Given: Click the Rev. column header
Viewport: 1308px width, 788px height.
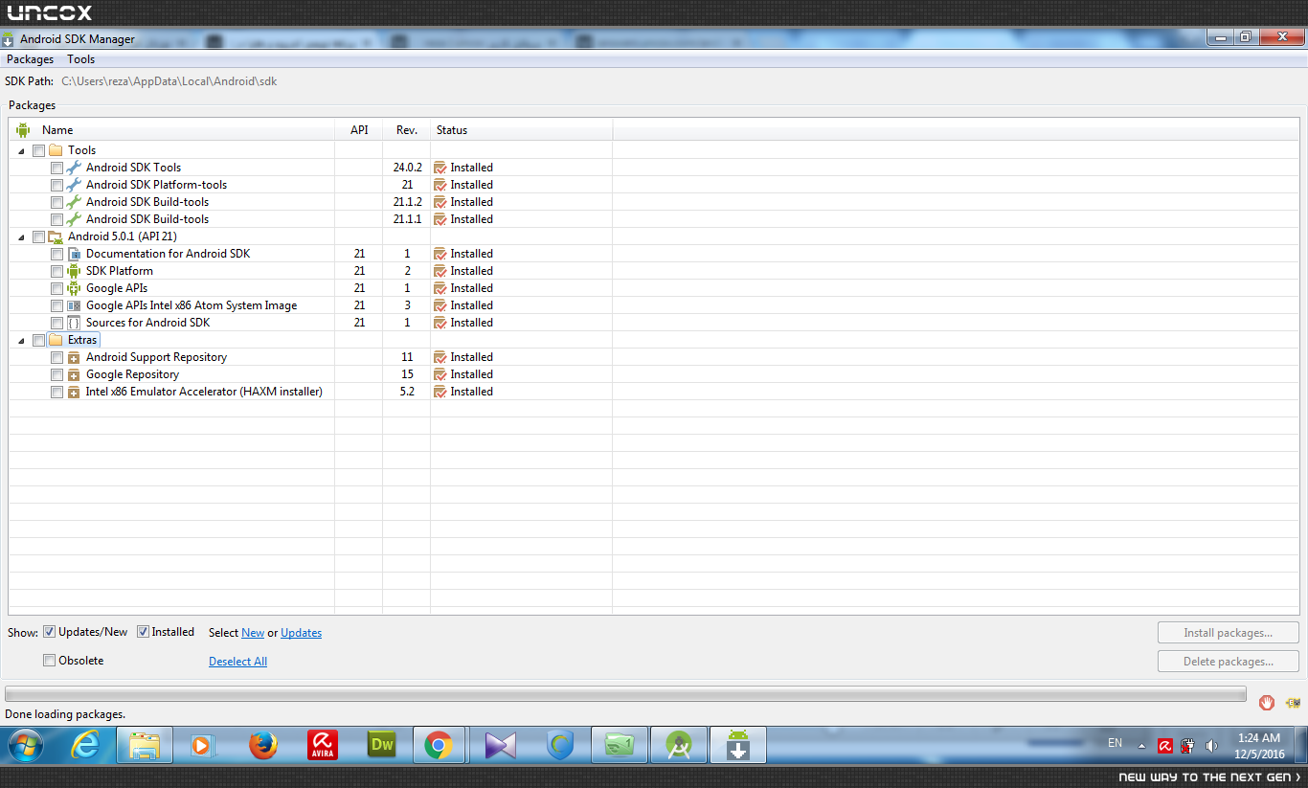Looking at the screenshot, I should (x=407, y=130).
